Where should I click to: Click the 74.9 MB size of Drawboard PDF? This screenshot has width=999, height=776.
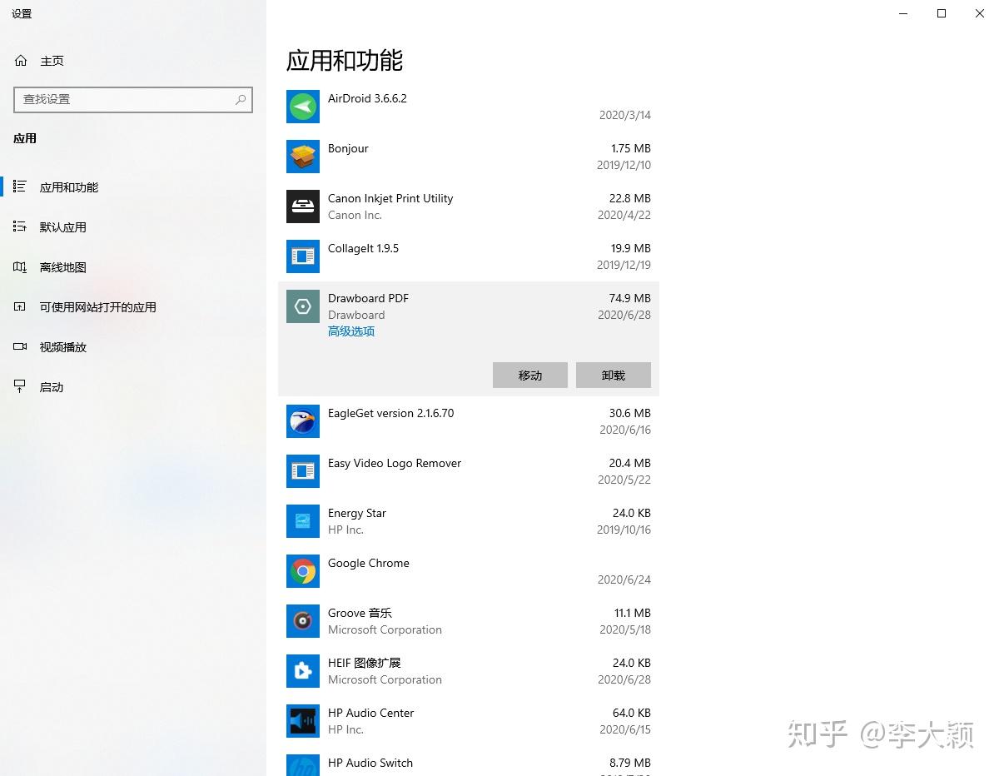[630, 298]
